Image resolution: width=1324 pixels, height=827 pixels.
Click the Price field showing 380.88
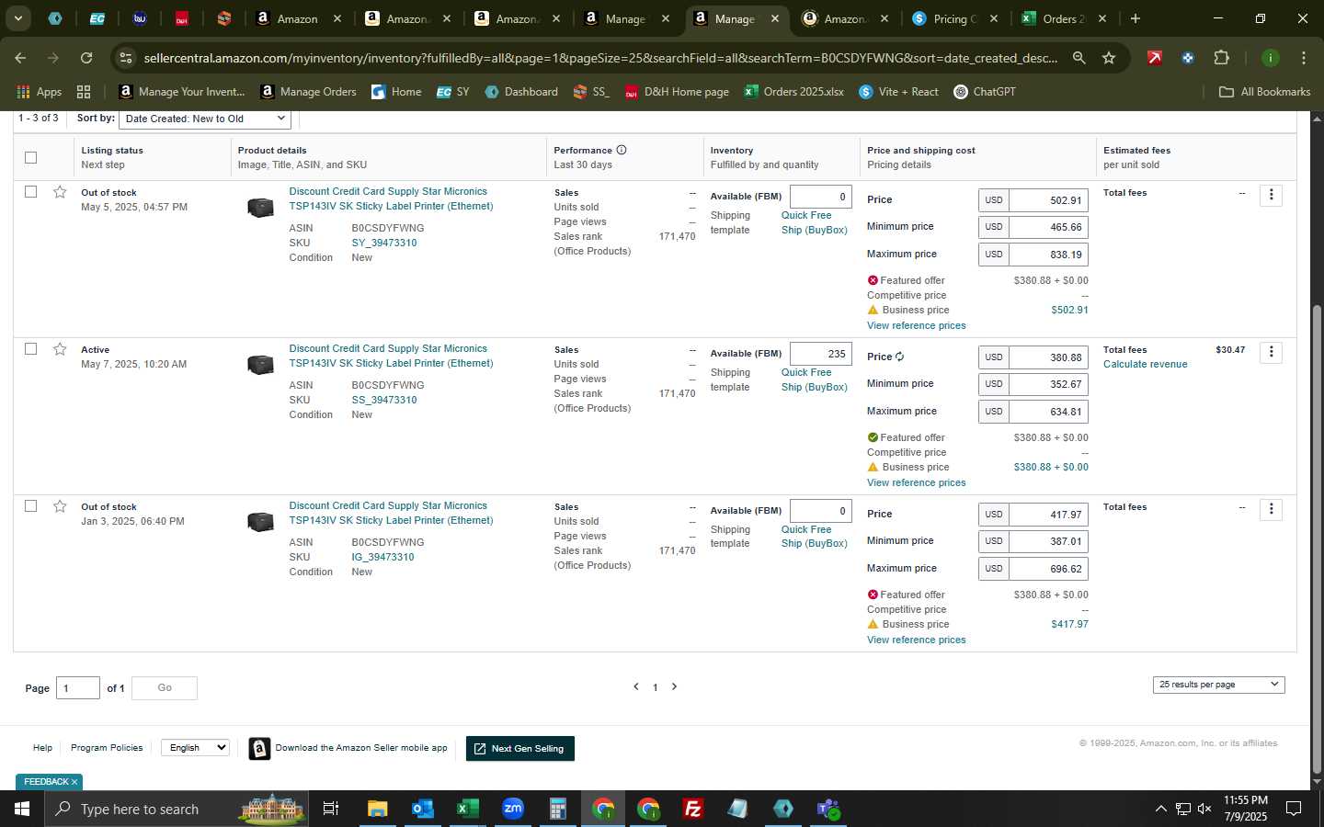1048,357
